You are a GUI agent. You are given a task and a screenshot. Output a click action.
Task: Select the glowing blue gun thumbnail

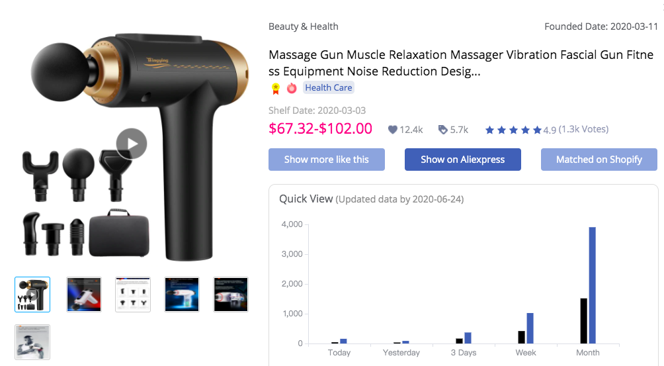coord(182,295)
